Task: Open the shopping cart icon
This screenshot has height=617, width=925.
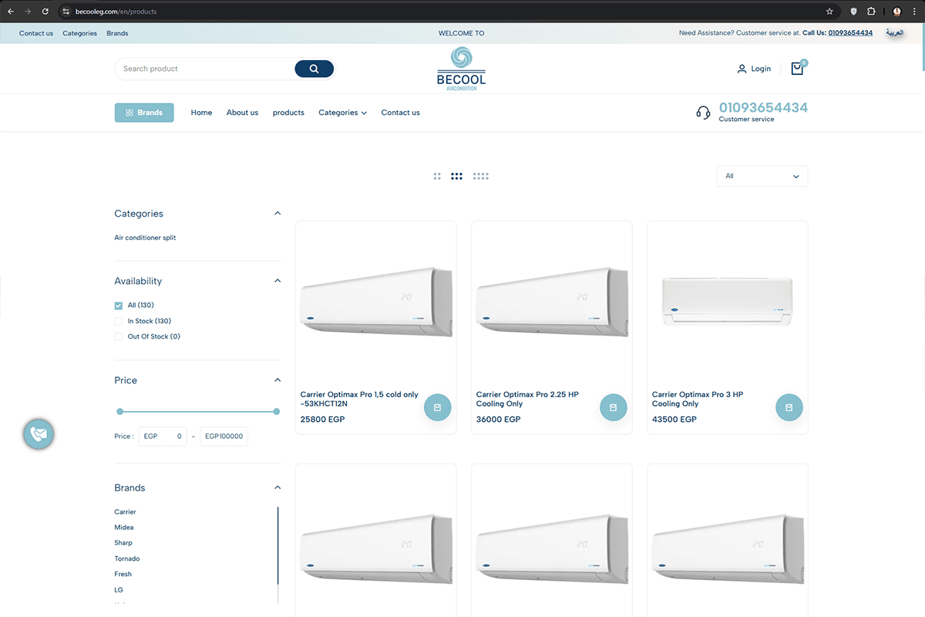Action: (797, 69)
